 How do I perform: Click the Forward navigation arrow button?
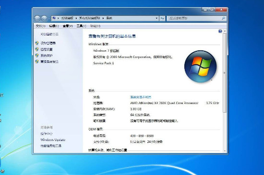tap(44, 18)
